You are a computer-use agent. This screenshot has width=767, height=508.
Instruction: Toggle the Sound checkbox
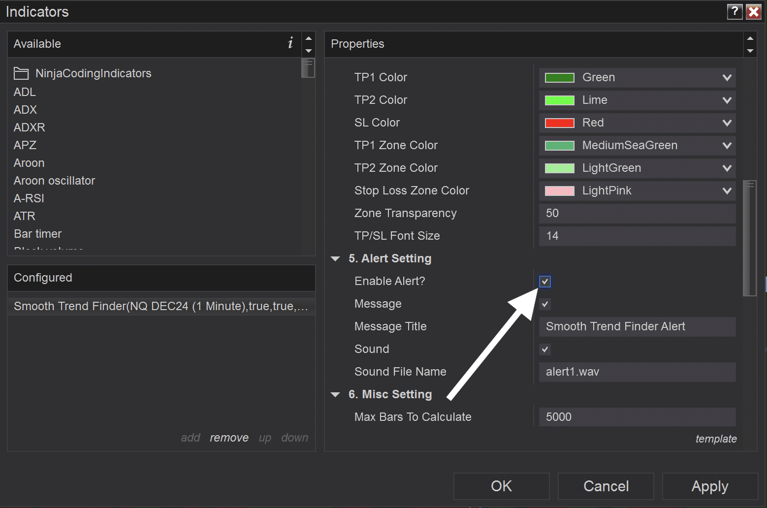[545, 349]
